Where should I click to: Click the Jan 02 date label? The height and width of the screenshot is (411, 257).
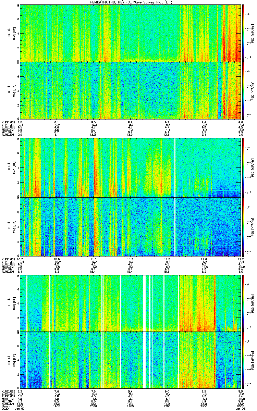point(20,409)
